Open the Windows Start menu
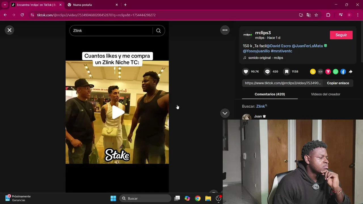The image size is (363, 204). 113,198
